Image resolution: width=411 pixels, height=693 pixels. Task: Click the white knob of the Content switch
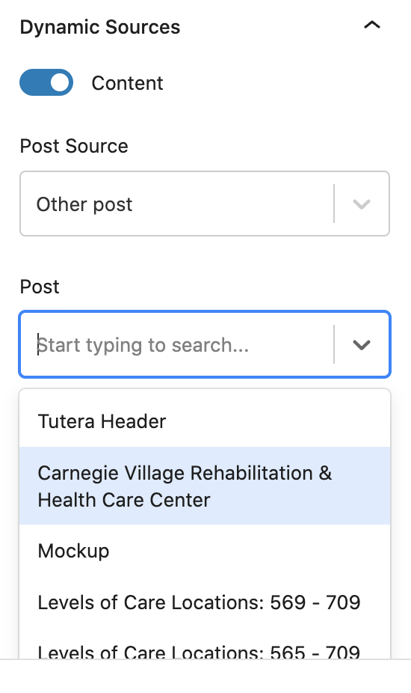[60, 82]
